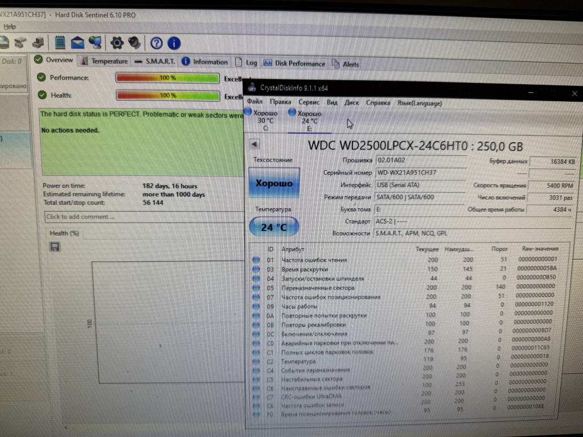Open the report notepad icon in Hard Disk Sentinel toolbar
Viewport: 583px width, 437px height.
[60, 42]
